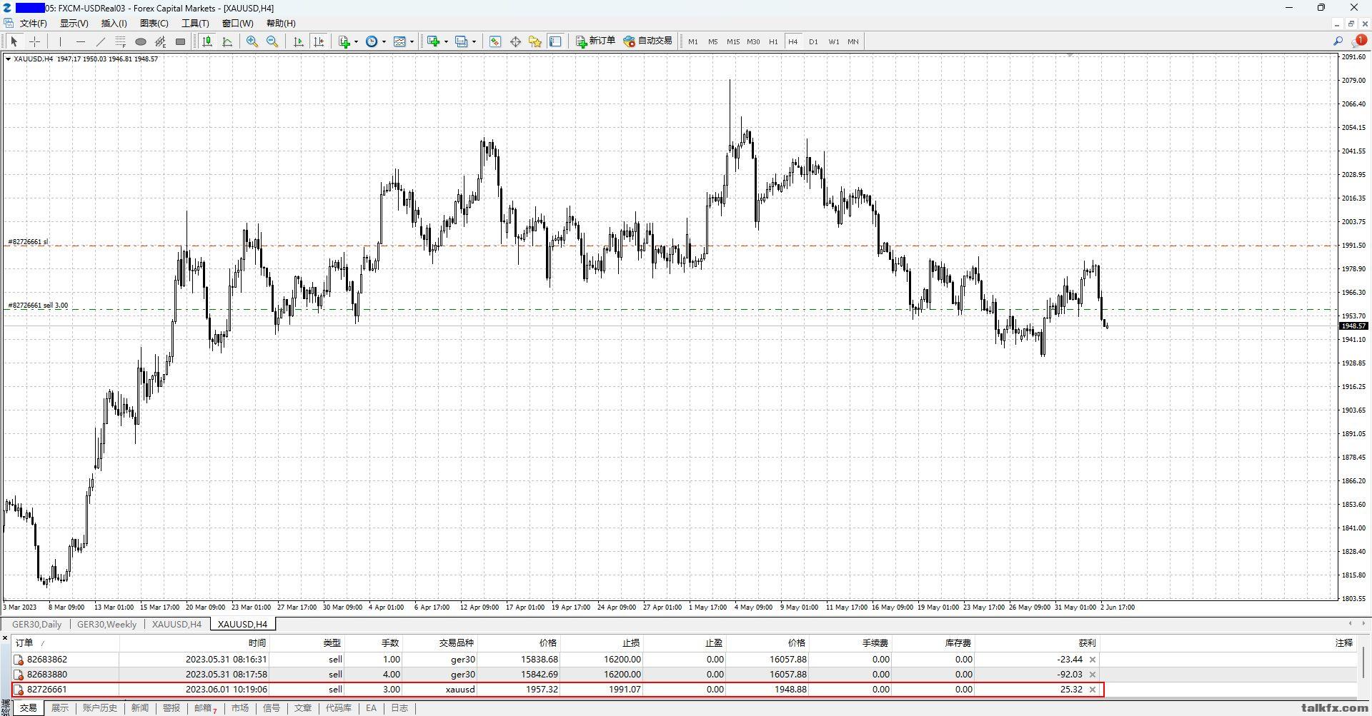Open the 插入(I) menu
The width and height of the screenshot is (1372, 716).
click(114, 23)
